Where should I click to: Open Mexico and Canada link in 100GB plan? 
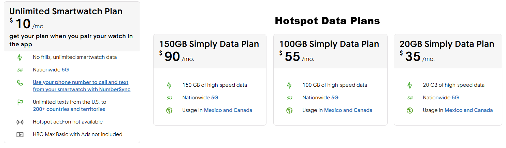pos(348,110)
